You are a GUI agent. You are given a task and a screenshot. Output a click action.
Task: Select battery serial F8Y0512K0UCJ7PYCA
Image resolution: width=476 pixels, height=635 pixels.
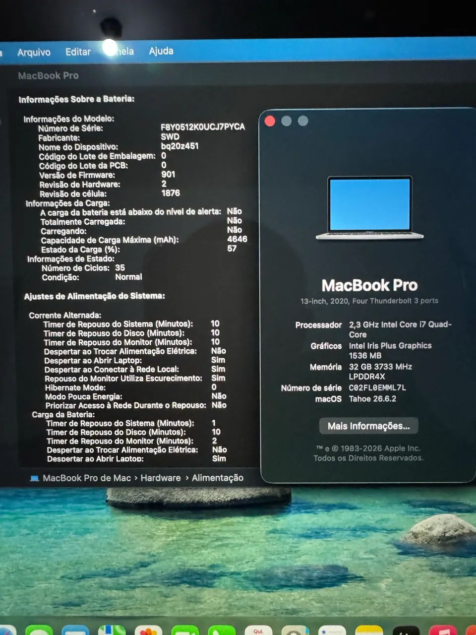click(x=203, y=127)
